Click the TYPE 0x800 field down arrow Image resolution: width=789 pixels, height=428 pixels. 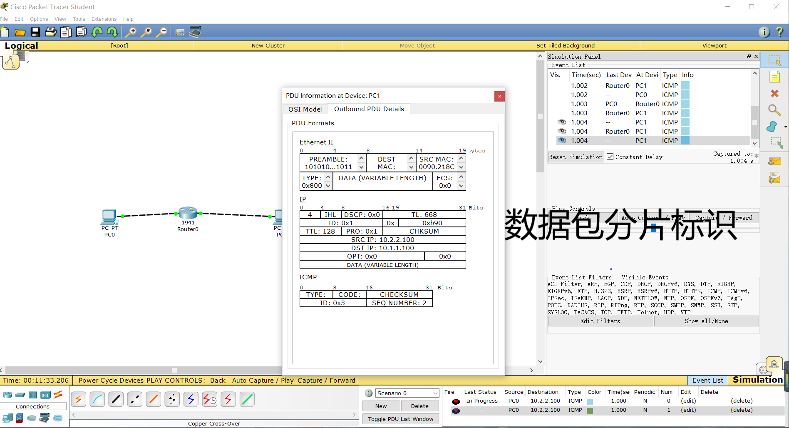pos(328,186)
